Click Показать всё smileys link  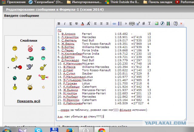[x=28, y=101]
